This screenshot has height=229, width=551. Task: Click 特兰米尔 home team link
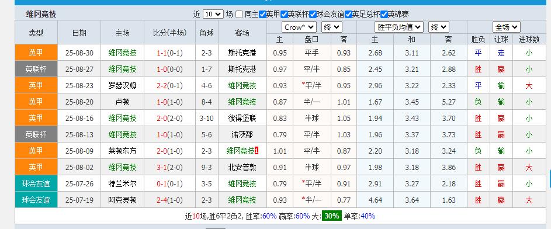(x=122, y=183)
